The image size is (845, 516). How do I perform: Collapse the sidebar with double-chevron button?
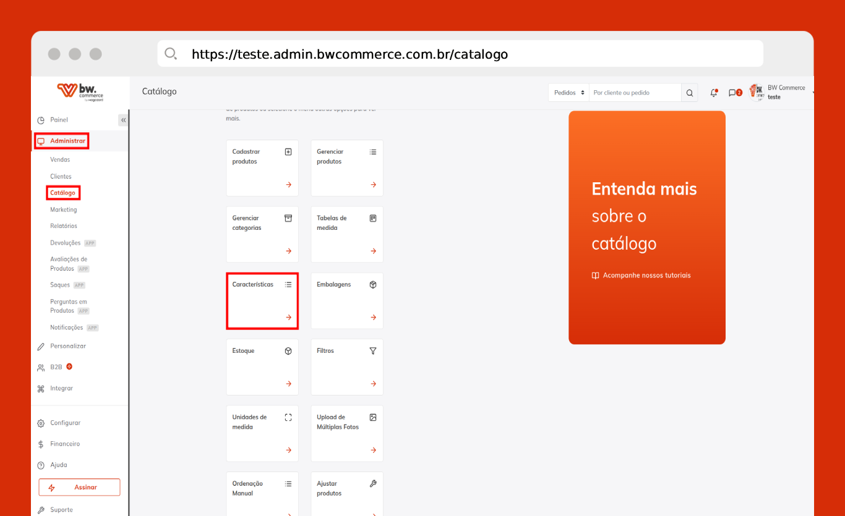(x=123, y=120)
